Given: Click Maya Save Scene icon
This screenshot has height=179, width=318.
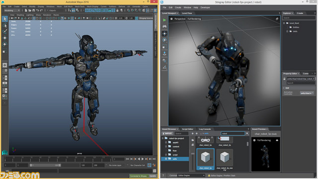Looking at the screenshot, I should (x=33, y=10).
